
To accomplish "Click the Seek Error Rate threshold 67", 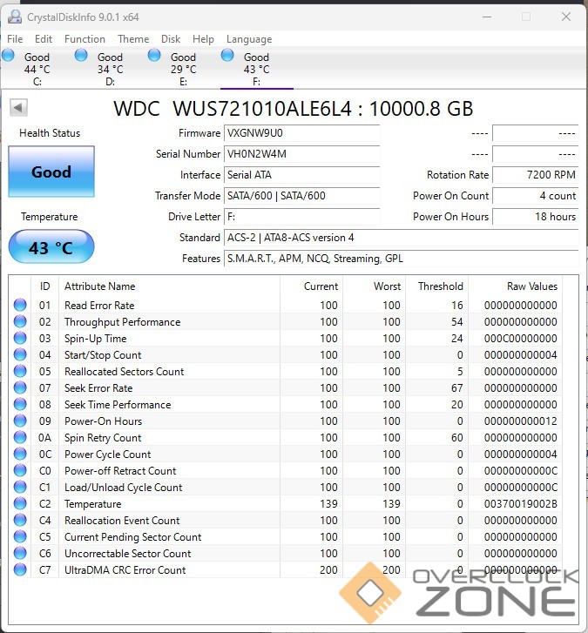I will 456,388.
